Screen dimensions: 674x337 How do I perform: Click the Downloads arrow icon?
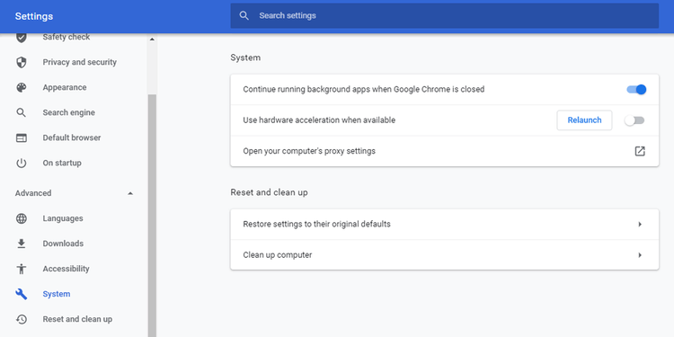point(21,244)
